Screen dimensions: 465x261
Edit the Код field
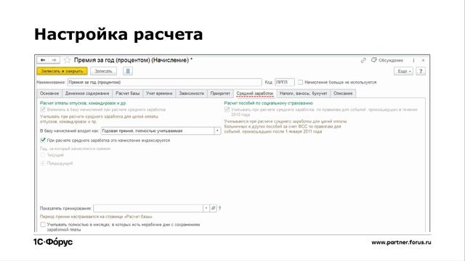(x=285, y=82)
